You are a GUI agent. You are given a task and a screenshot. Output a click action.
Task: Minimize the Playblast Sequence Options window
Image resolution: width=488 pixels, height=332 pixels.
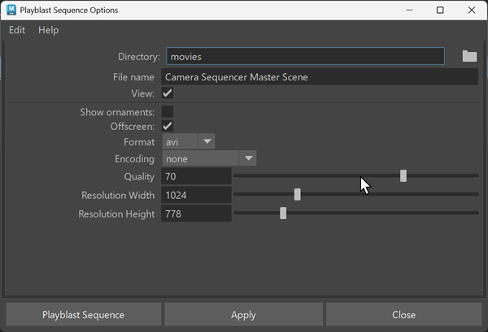pos(404,11)
